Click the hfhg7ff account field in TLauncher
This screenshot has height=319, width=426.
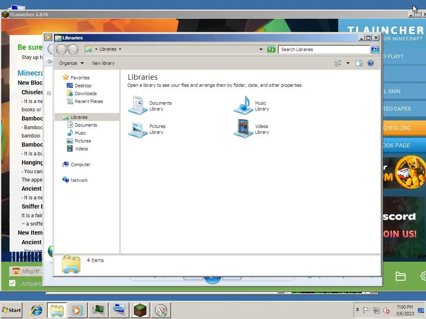point(26,271)
